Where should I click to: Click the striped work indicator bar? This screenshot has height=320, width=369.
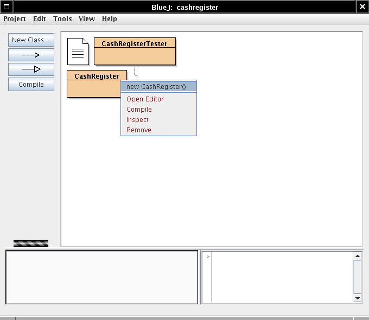pos(31,244)
